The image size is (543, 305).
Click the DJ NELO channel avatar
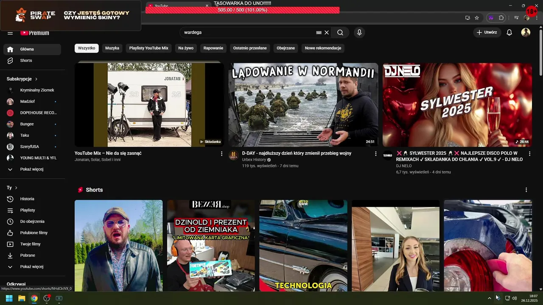tap(388, 155)
